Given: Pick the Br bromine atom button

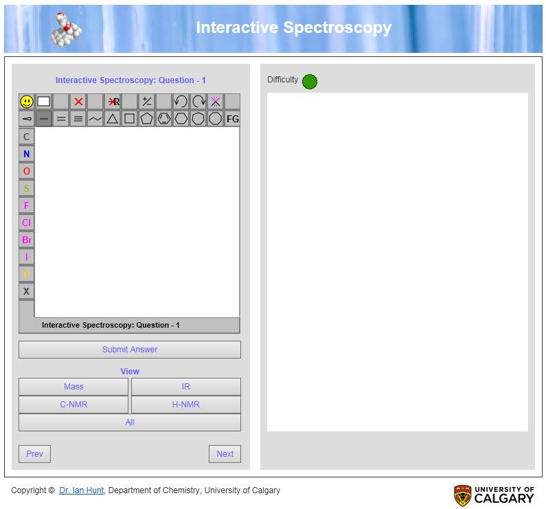Looking at the screenshot, I should [27, 240].
